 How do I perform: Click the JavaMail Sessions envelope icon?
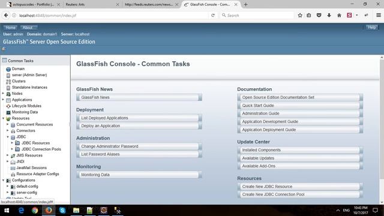(13, 168)
